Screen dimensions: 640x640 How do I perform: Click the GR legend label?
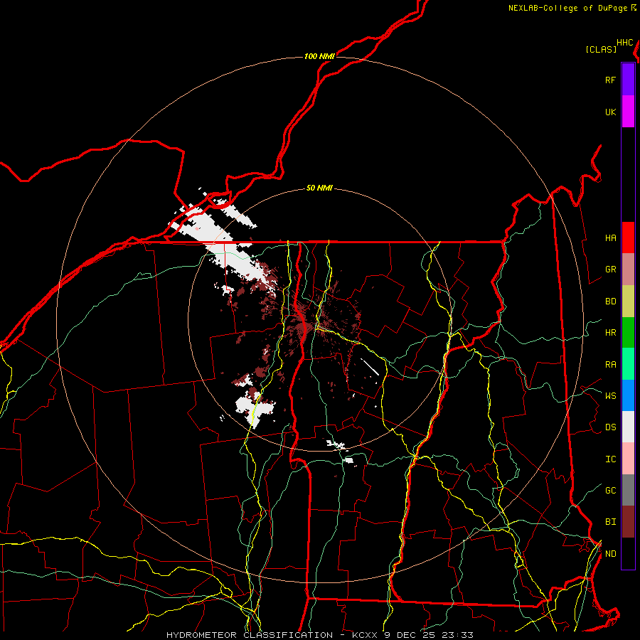[610, 270]
